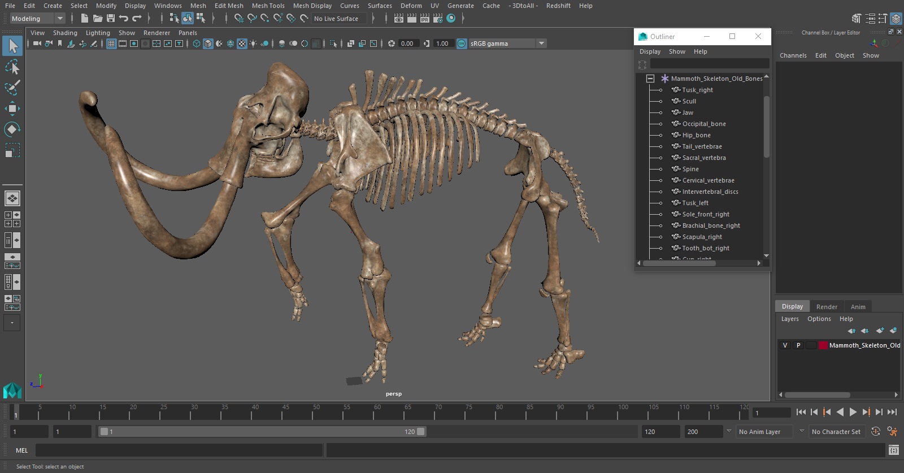Click the red Mammoth_Skeleton_Old layer color swatch
Screen dimensions: 904x473
coord(823,345)
